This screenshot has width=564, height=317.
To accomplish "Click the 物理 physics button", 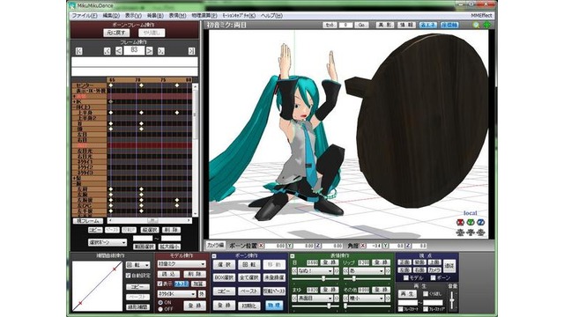I will (x=274, y=306).
